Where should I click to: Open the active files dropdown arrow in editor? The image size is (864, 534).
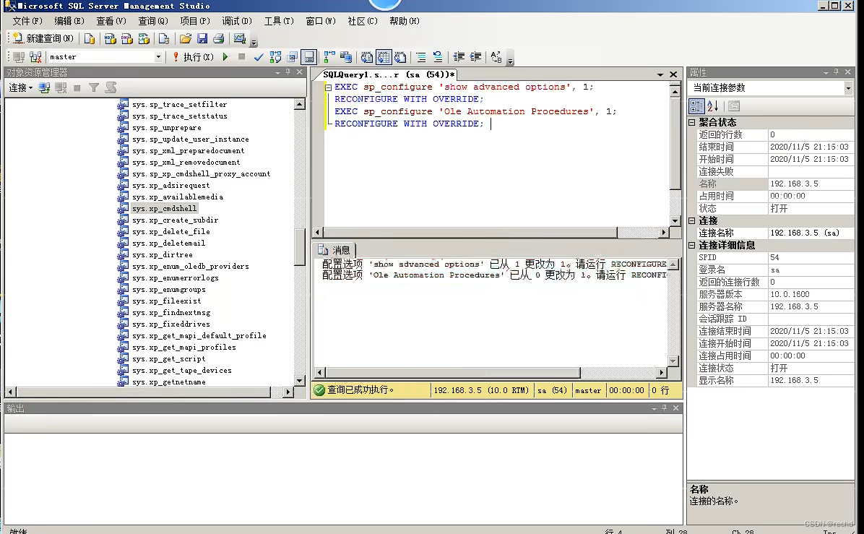[660, 74]
